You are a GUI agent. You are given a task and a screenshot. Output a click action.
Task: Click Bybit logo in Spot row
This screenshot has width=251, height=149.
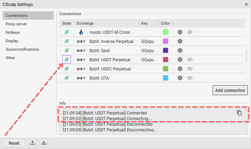coord(81,51)
